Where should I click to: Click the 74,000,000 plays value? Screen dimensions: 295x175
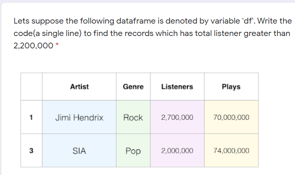[x=231, y=151]
